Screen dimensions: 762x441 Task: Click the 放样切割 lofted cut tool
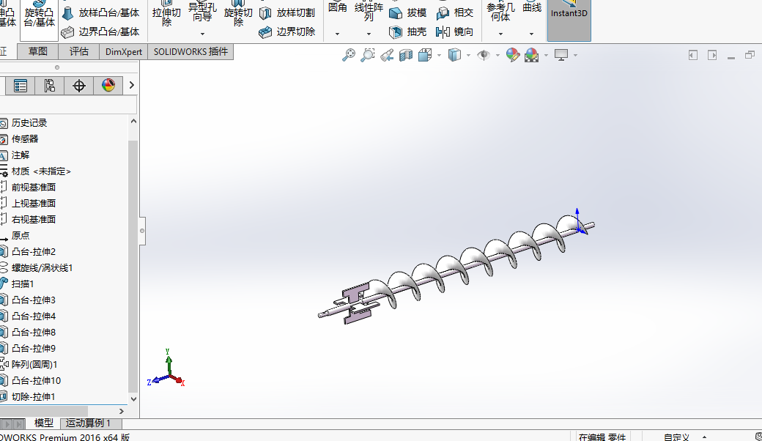[287, 12]
